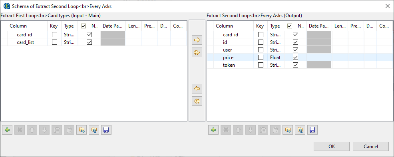Select the price column name in output
The height and width of the screenshot is (157, 394).
tap(228, 58)
